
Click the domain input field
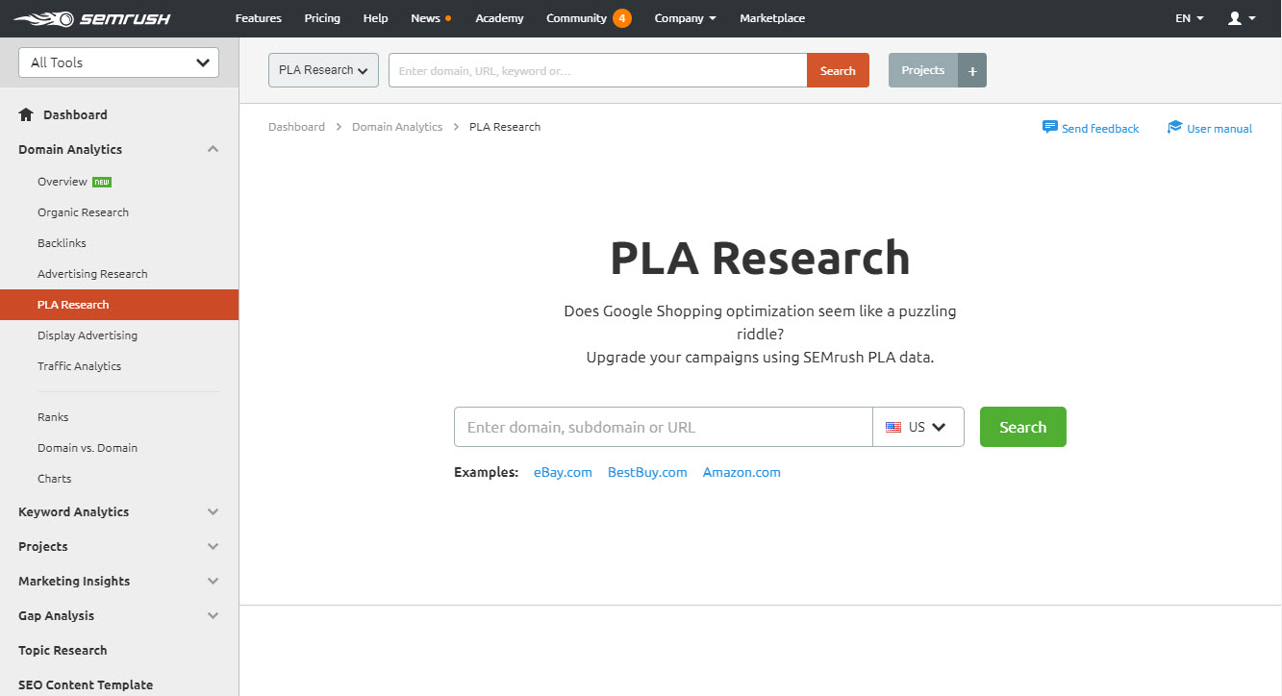point(664,427)
